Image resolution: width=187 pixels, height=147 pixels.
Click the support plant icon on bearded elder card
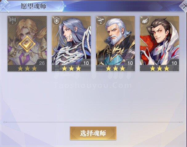tap(100, 21)
